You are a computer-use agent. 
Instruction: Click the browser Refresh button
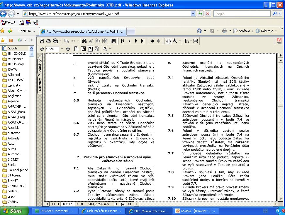(200, 14)
